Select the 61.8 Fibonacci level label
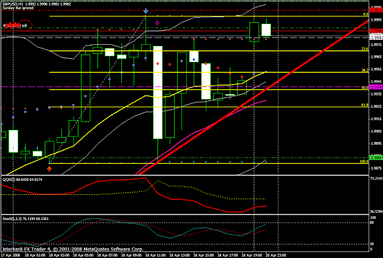This screenshot has height=258, width=383. pos(365,105)
